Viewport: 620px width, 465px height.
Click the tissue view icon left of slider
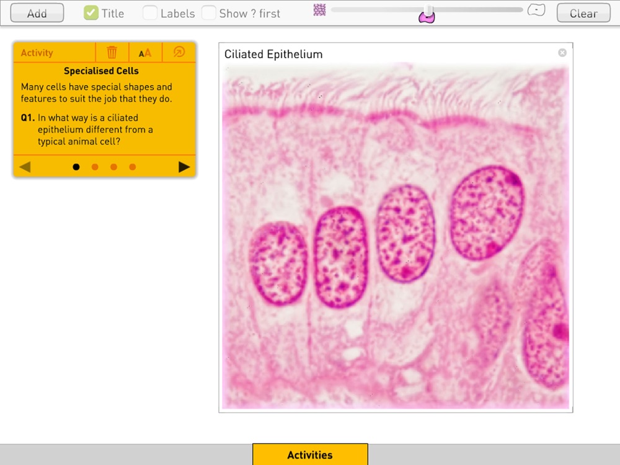coord(319,10)
